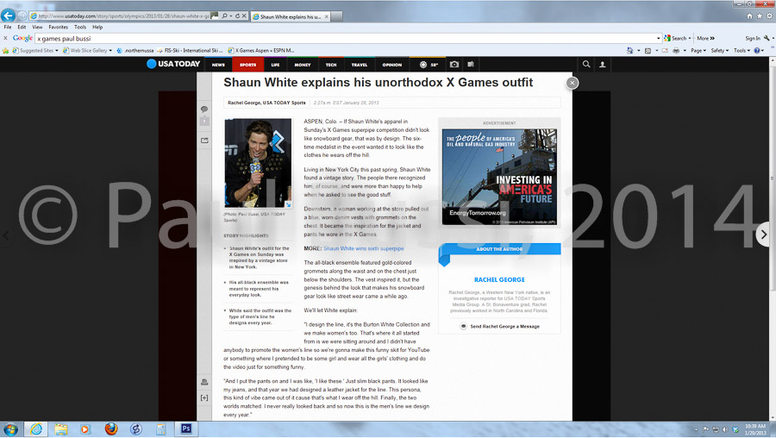Open USA TODAY photo camera section

454,65
